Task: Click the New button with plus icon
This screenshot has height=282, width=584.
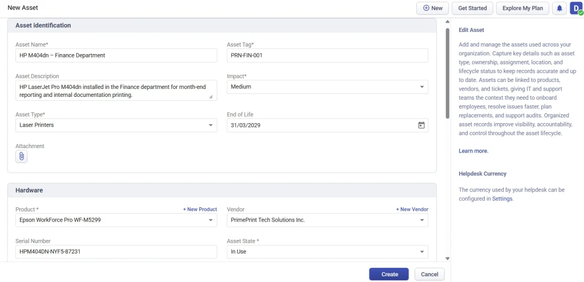Action: pos(432,8)
